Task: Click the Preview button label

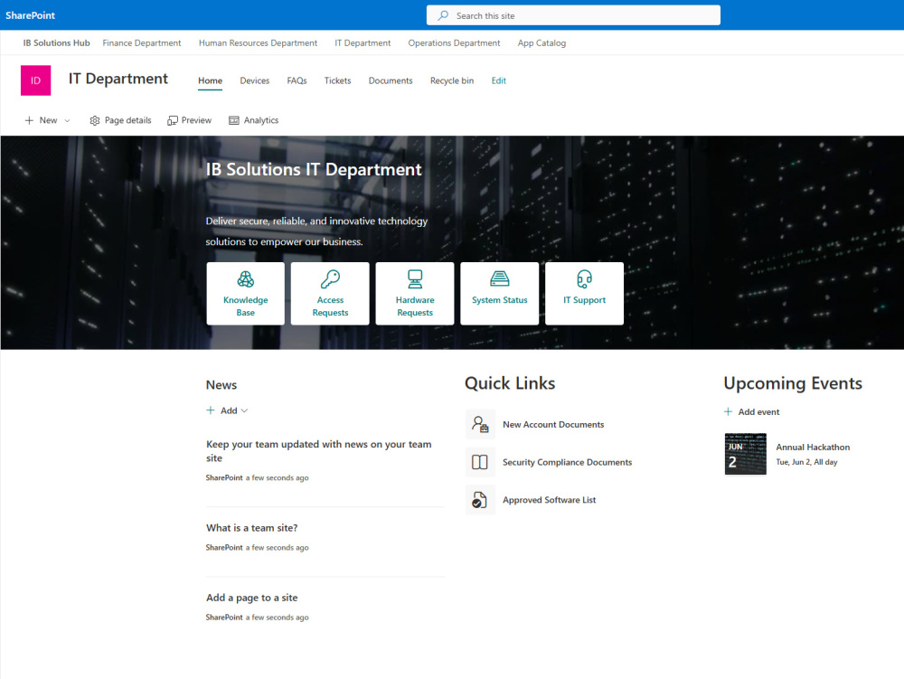Action: click(x=196, y=120)
